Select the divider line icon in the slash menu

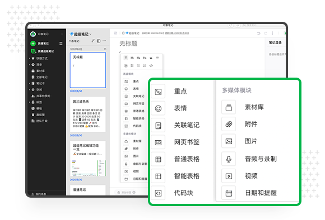pos(157,58)
